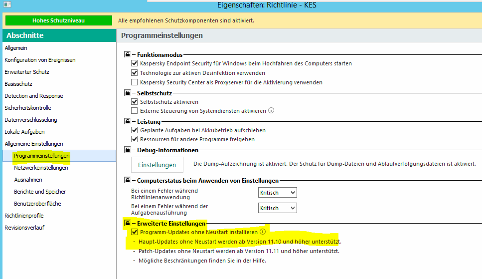Toggle the Selbstschutz aktivieren checkbox
The image size is (482, 279).
135,102
